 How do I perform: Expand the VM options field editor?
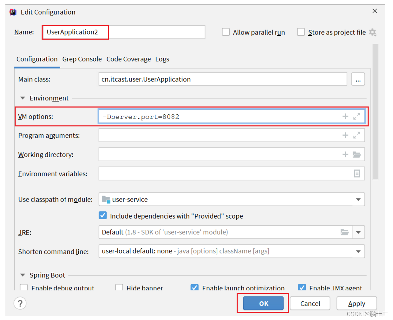357,116
